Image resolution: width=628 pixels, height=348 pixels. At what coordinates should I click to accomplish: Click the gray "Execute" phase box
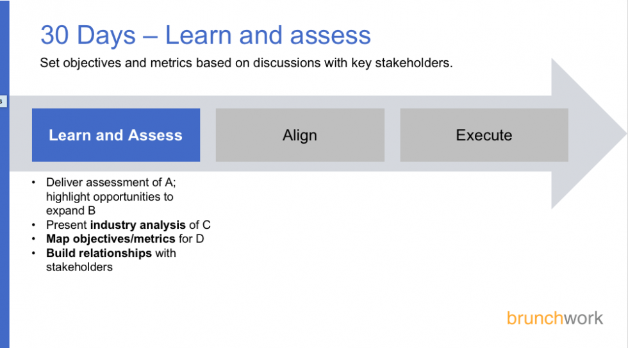click(484, 135)
